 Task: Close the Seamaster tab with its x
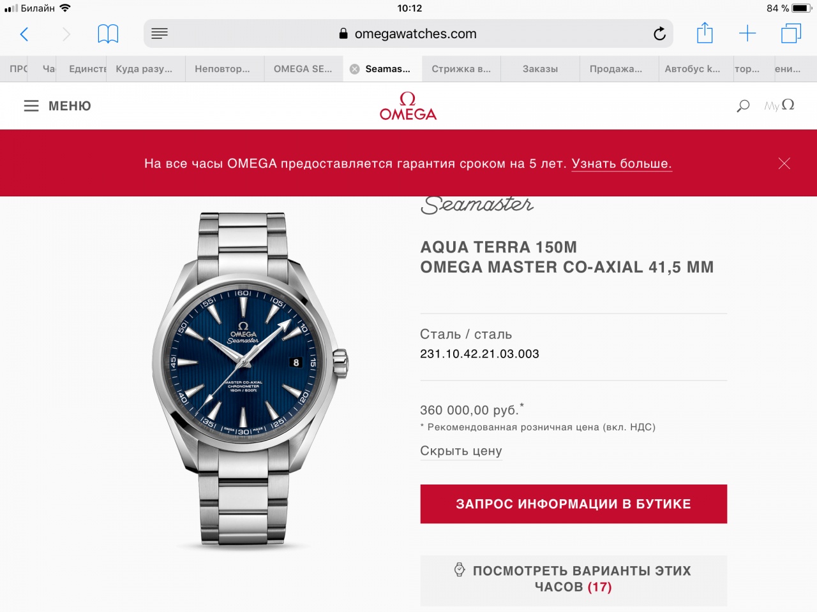click(355, 69)
